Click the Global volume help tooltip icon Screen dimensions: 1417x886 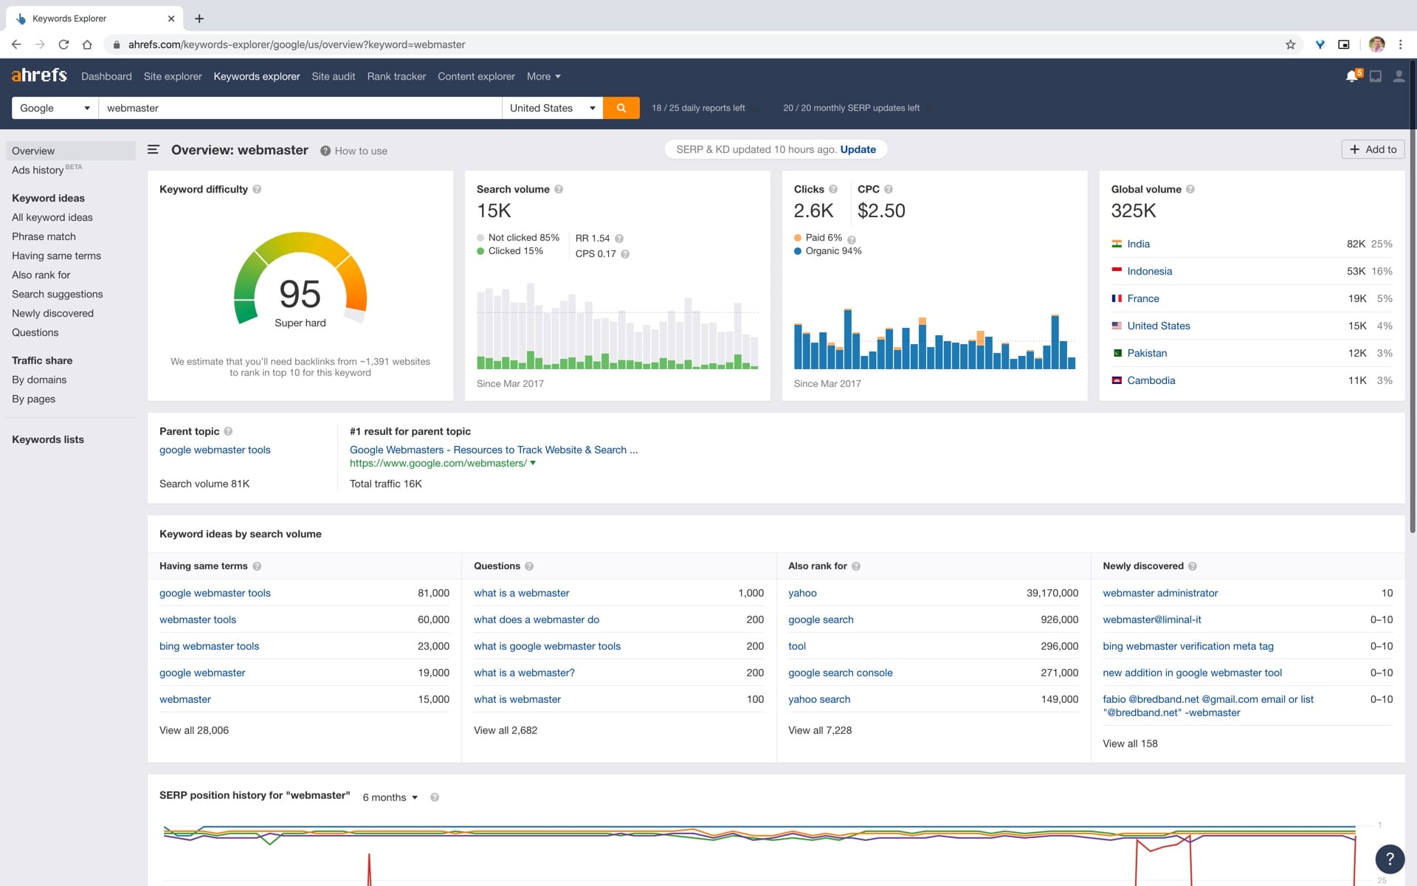coord(1190,189)
